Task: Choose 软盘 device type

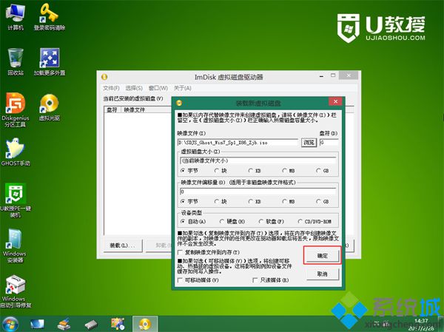Action: (272, 221)
